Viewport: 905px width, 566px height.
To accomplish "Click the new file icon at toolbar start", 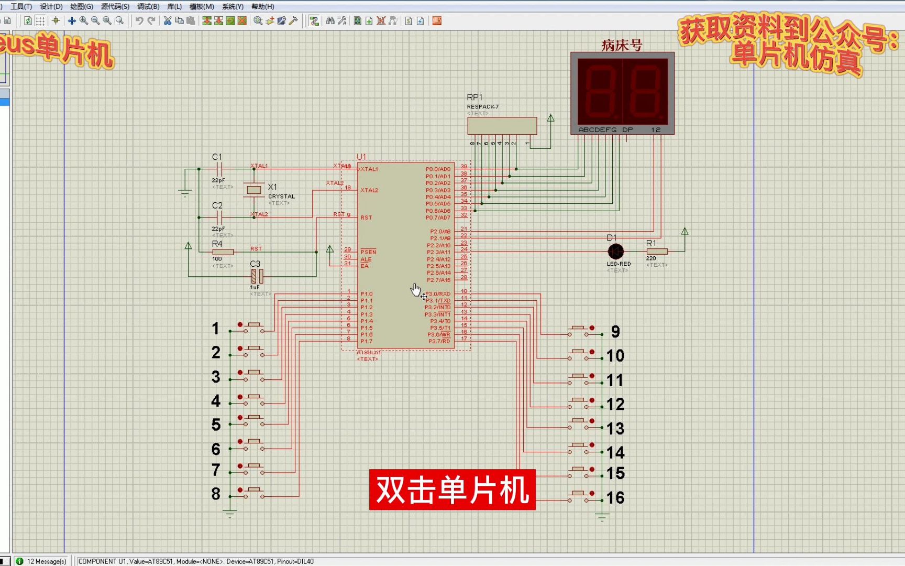I will coord(7,20).
